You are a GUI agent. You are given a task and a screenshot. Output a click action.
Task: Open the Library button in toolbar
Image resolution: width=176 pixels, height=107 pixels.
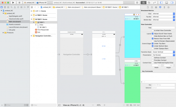pos(137,3)
